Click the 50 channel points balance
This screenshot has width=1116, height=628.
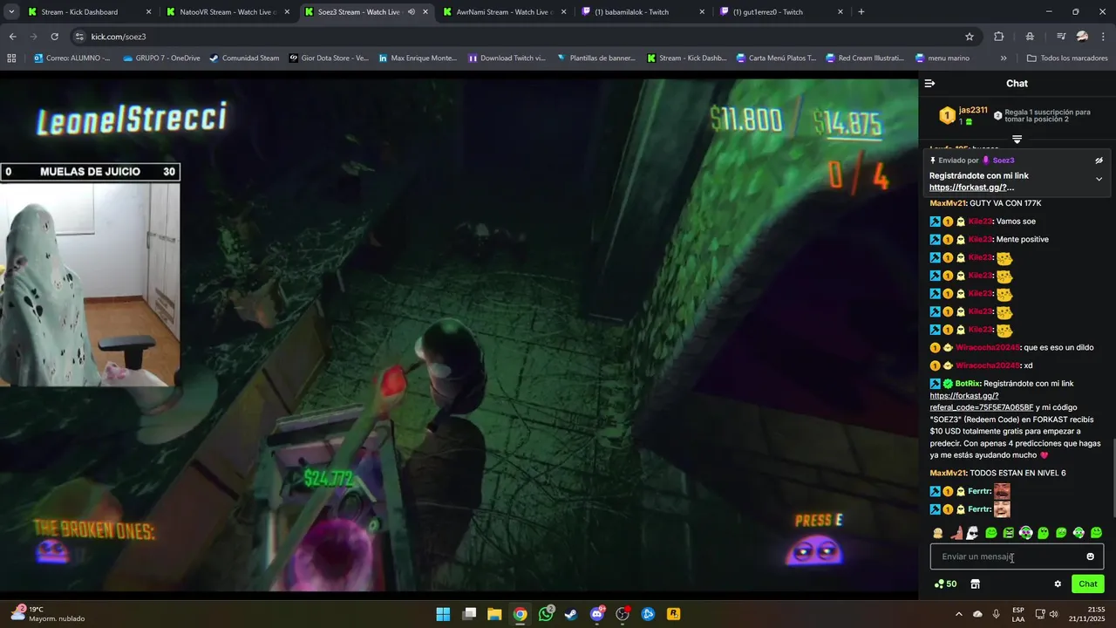pyautogui.click(x=945, y=584)
